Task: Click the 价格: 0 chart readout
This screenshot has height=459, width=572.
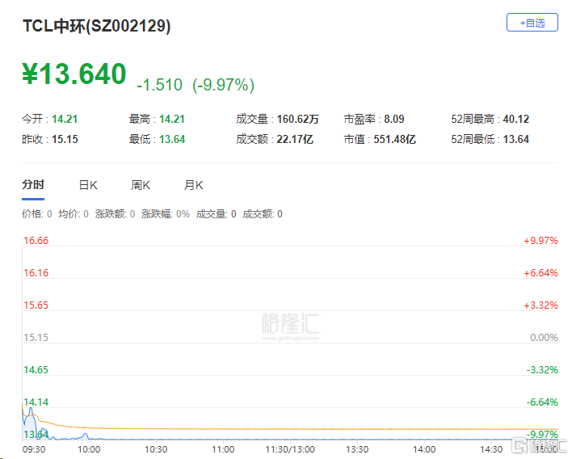Action: pos(37,214)
